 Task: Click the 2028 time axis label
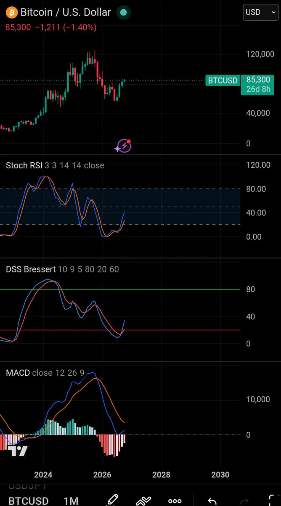161,475
